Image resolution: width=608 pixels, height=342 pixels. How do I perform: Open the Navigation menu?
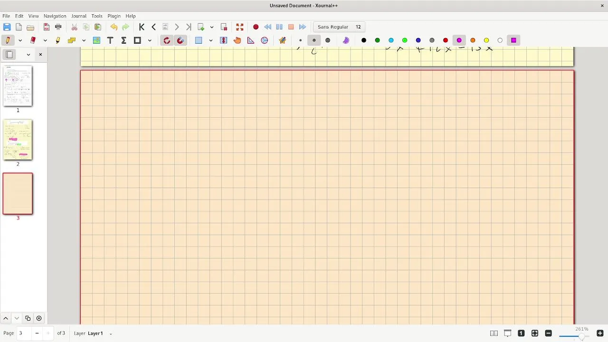(x=55, y=16)
